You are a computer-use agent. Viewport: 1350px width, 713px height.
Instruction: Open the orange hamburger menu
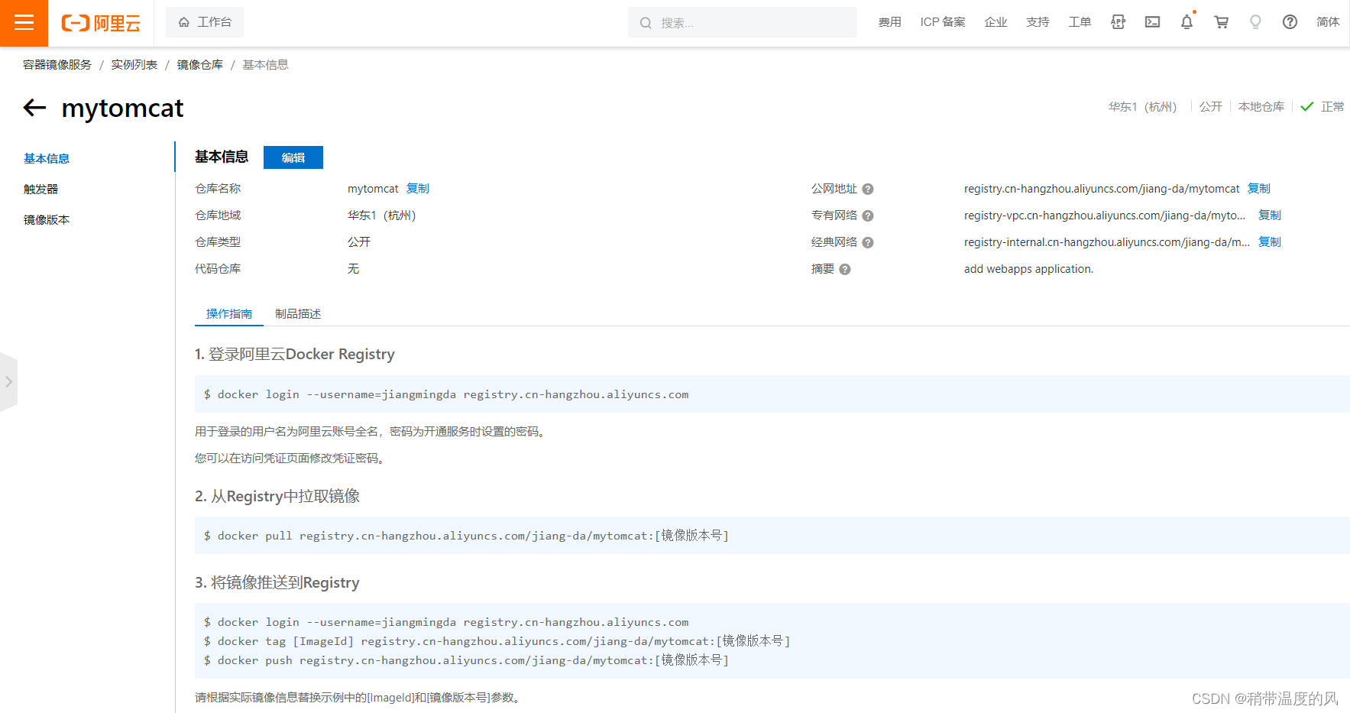tap(24, 23)
